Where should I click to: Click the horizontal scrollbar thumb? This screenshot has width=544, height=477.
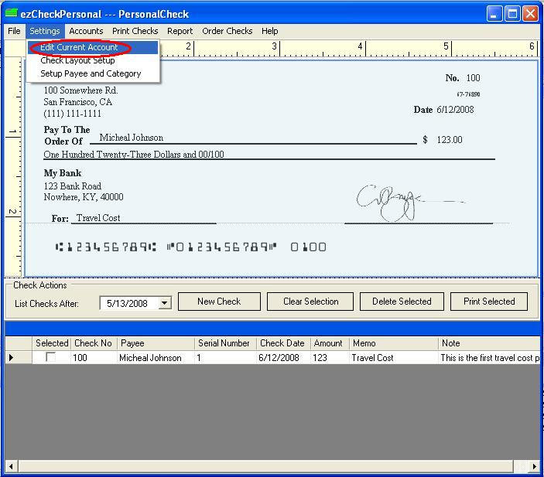[x=265, y=466]
